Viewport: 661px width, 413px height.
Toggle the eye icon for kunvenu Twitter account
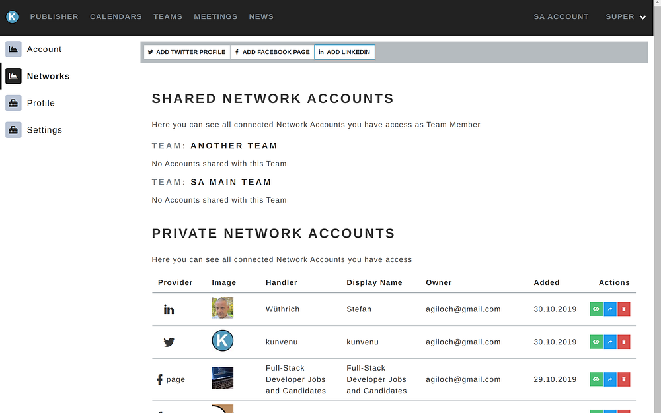596,342
